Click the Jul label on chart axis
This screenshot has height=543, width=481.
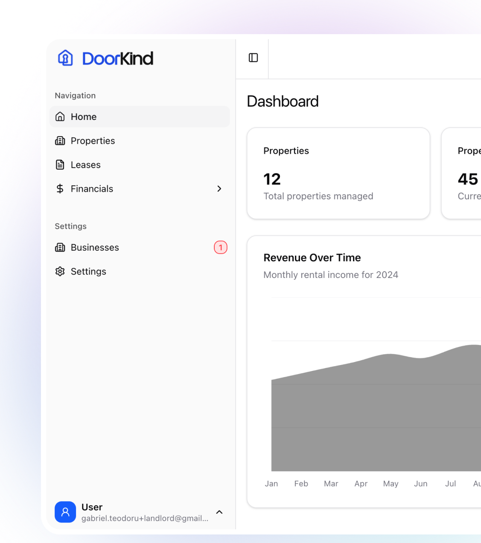click(450, 483)
